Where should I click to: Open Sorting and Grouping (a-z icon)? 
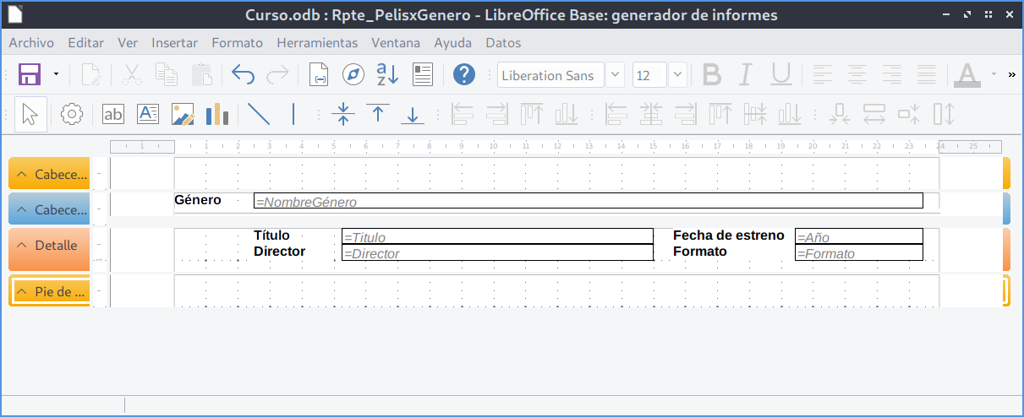[x=387, y=75]
